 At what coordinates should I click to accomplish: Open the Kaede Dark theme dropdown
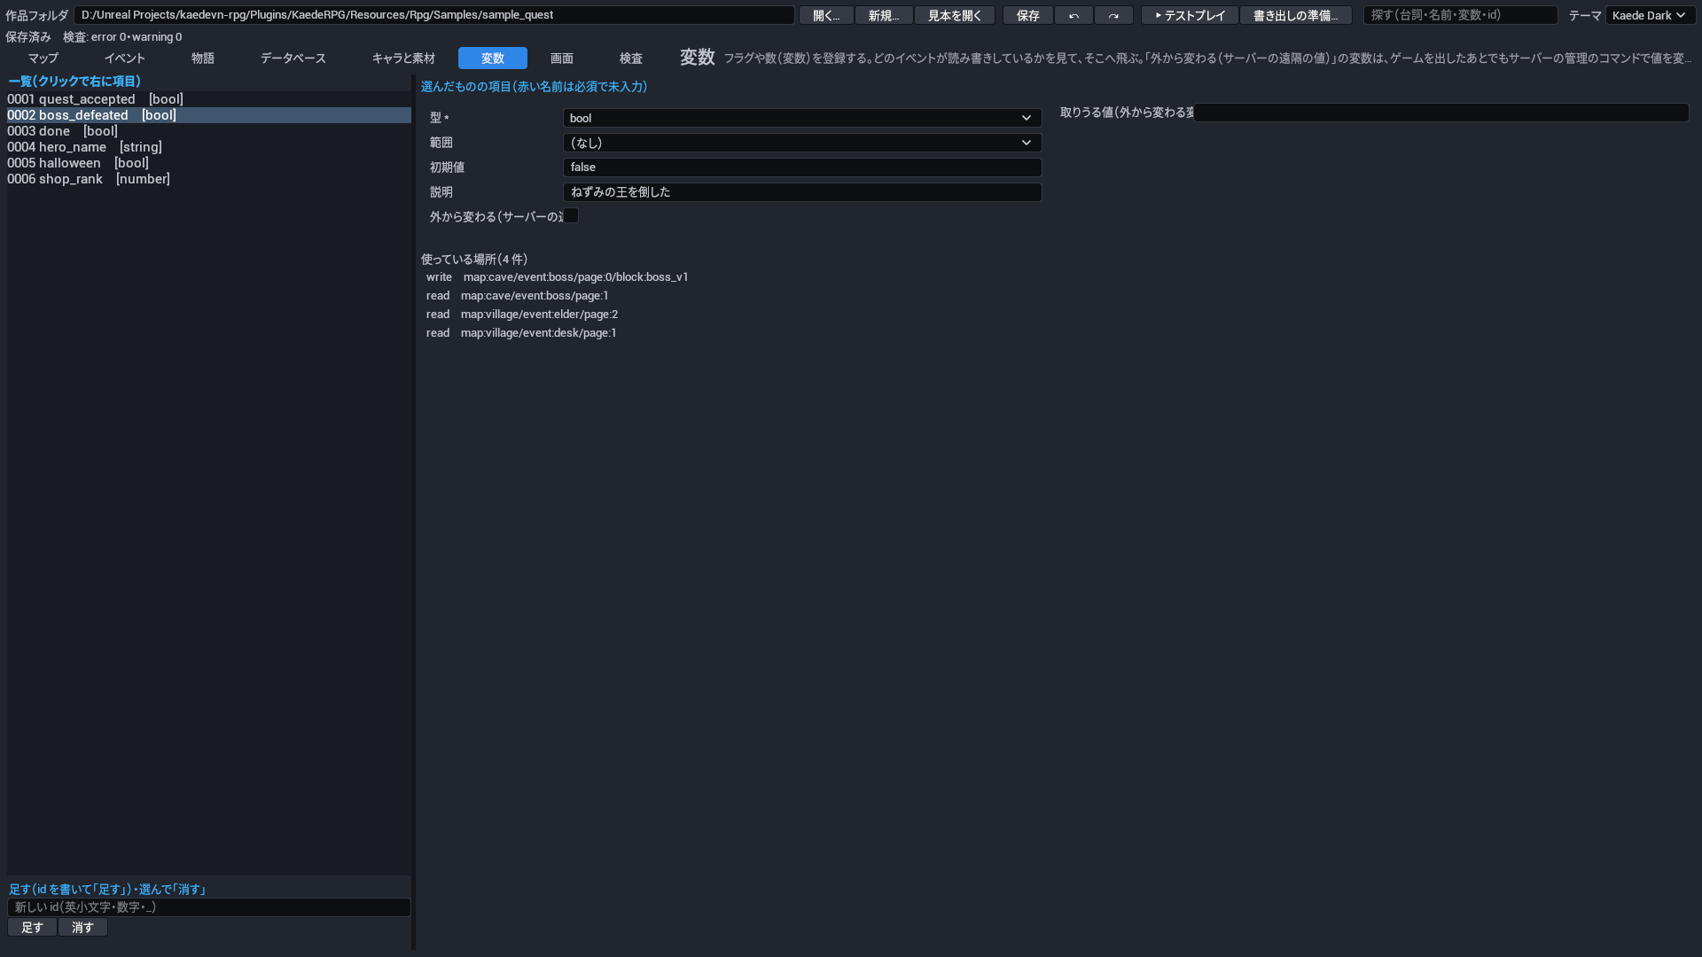pyautogui.click(x=1651, y=15)
